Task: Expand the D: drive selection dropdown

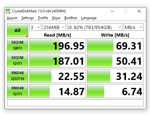Action: (95, 27)
